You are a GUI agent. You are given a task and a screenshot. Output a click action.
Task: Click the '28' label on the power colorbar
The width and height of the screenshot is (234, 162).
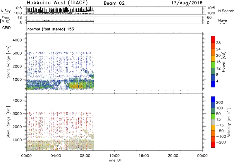[218, 43]
